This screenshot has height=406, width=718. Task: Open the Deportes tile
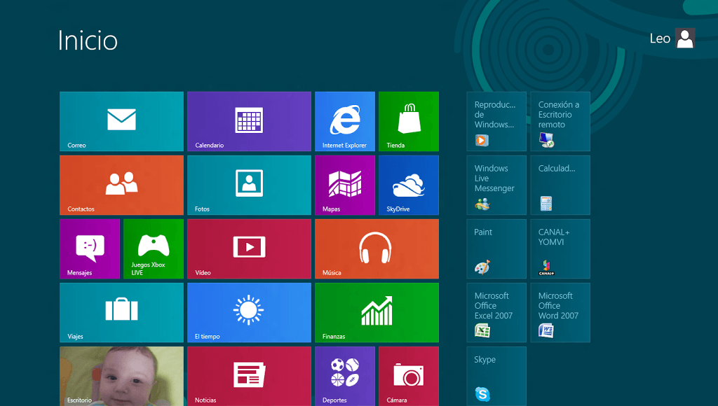[345, 377]
